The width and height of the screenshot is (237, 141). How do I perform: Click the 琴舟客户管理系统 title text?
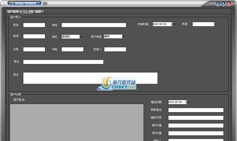pos(26,3)
